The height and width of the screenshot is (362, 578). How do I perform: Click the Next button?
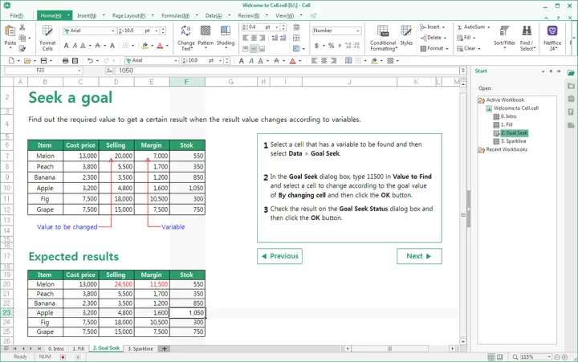419,256
